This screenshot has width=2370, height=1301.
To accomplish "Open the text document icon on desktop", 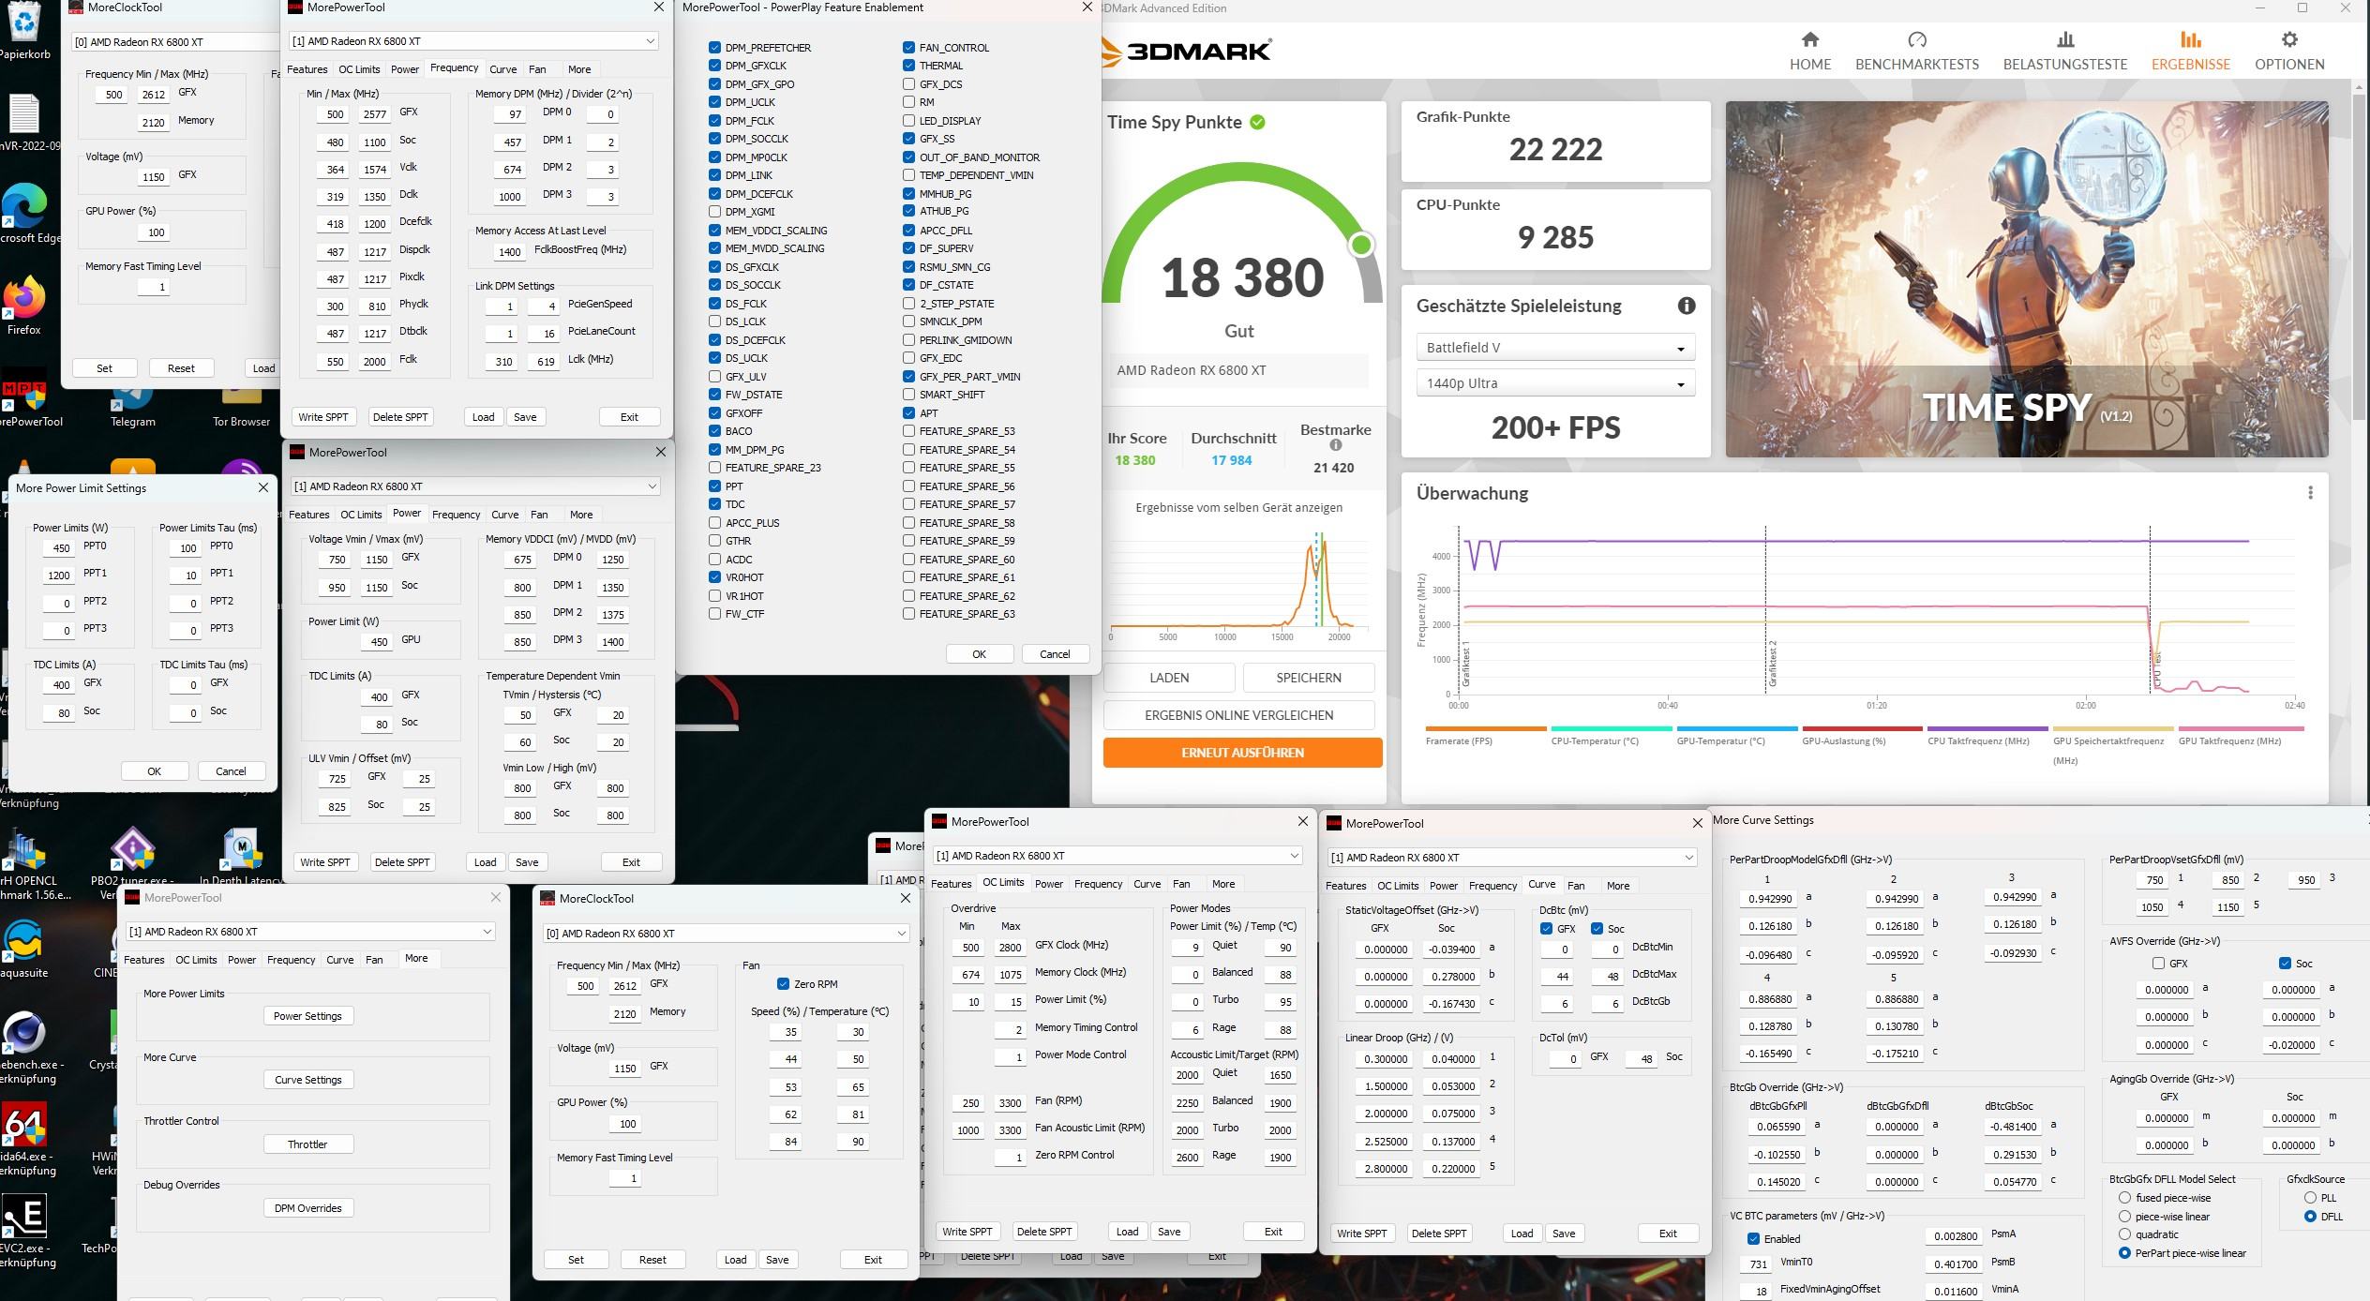I will click(24, 114).
